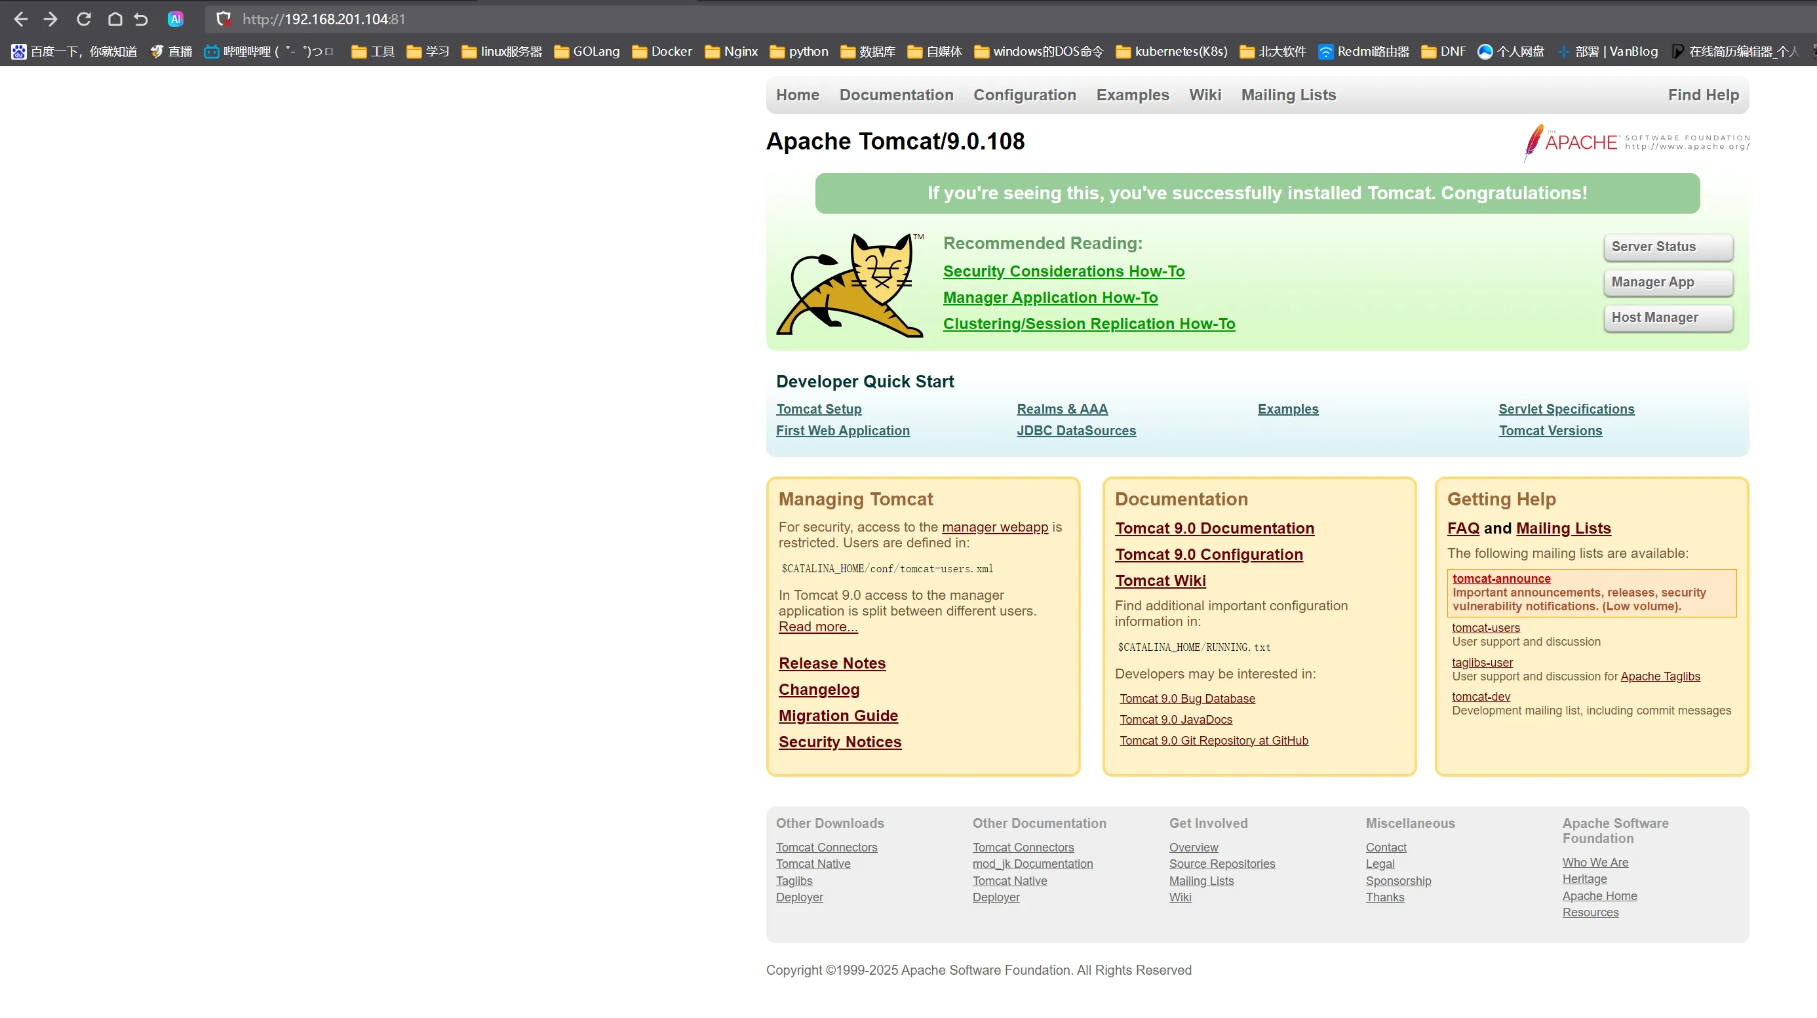Open the Configuration nav item
This screenshot has width=1817, height=1018.
(1024, 95)
